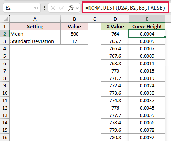Select the cell containing 764
The image size is (171, 141).
tap(115, 34)
